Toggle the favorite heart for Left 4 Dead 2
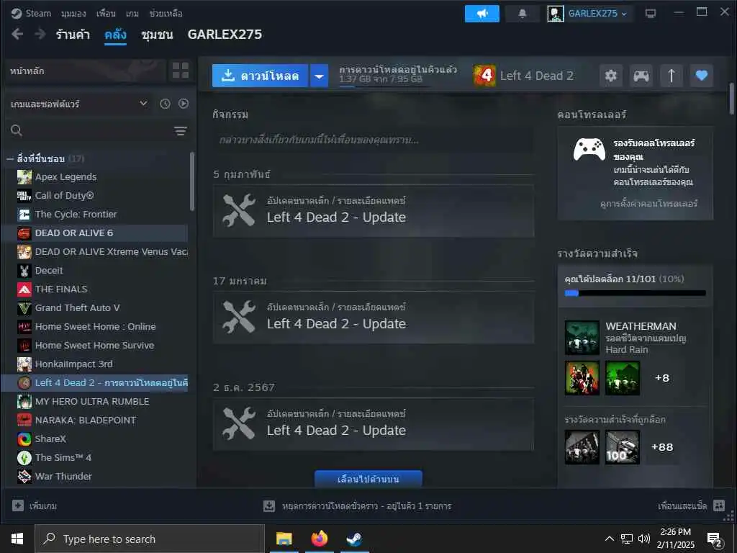Viewport: 737px width, 553px height. click(701, 75)
